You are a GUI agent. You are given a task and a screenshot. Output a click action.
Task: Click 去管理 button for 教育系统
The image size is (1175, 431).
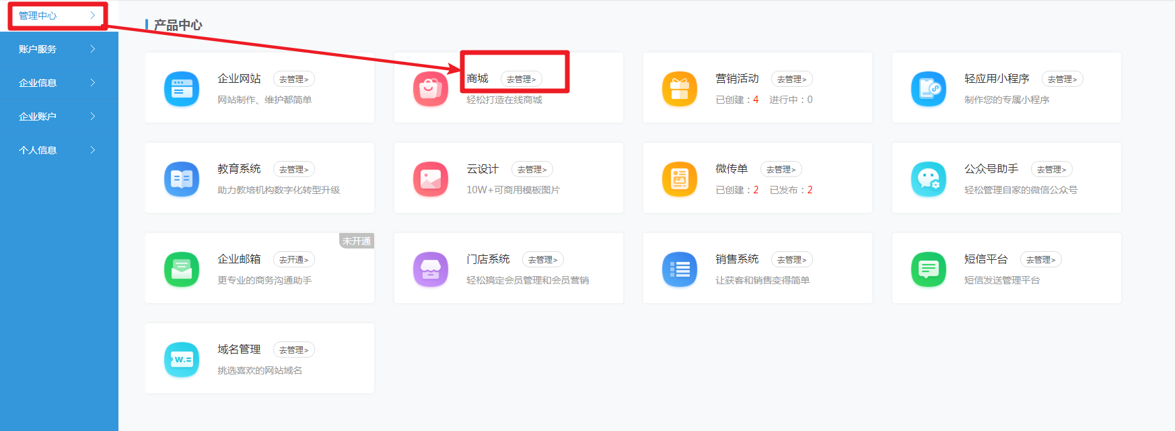pyautogui.click(x=294, y=169)
